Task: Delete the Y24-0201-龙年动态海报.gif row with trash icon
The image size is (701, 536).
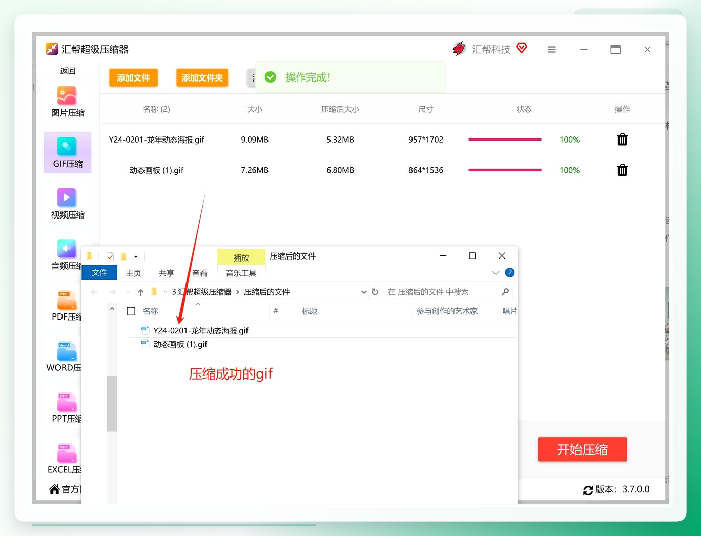Action: (622, 140)
